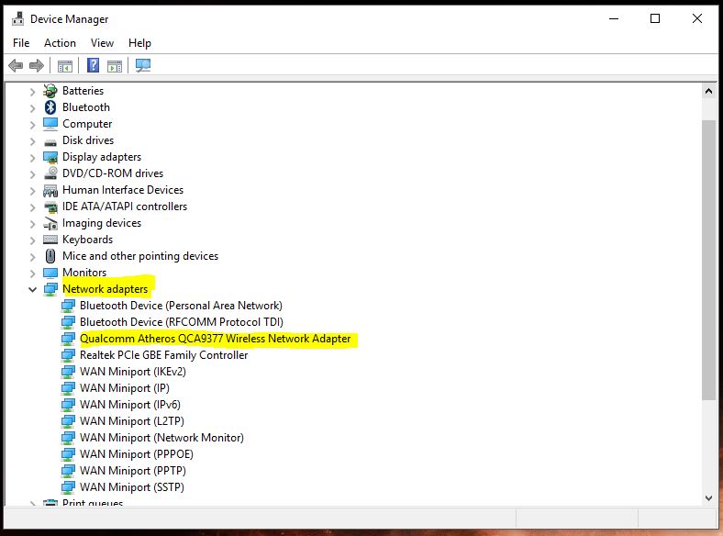Collapse the Network adapters node
Image resolution: width=723 pixels, height=536 pixels.
pyautogui.click(x=32, y=290)
